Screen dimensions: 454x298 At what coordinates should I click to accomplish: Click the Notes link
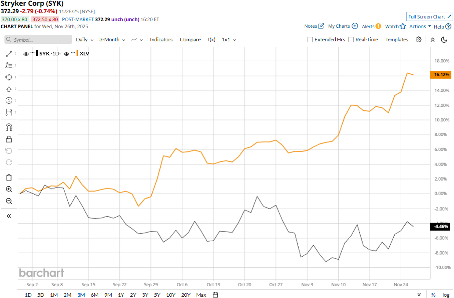click(x=311, y=26)
